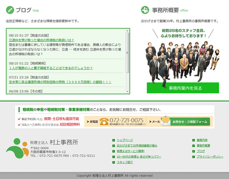Click bullet icon beside 20~60代の税理士 link
229x179 pixels.
(113, 157)
